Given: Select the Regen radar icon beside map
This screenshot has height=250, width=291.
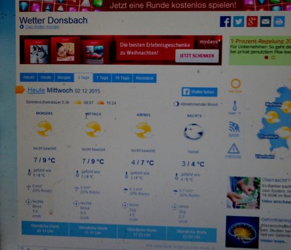Looking at the screenshot, I should click(234, 127).
